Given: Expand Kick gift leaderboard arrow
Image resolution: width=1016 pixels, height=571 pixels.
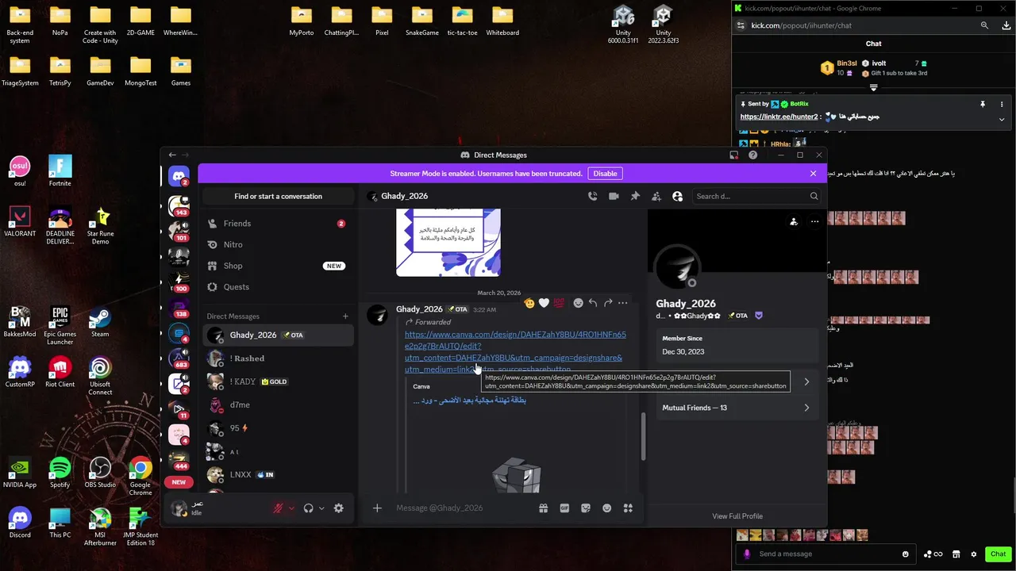Looking at the screenshot, I should pyautogui.click(x=873, y=87).
